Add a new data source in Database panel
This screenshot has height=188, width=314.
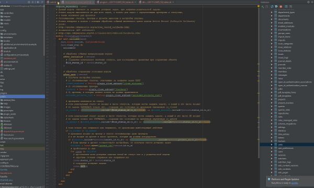(x=263, y=7)
